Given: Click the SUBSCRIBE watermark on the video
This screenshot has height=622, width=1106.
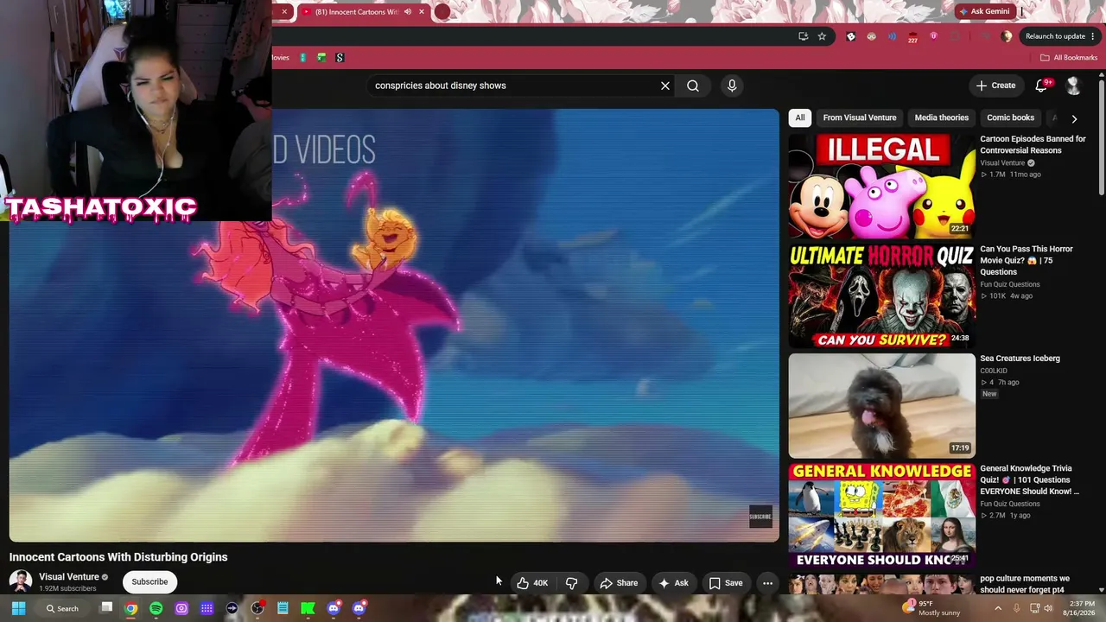Looking at the screenshot, I should click(760, 517).
